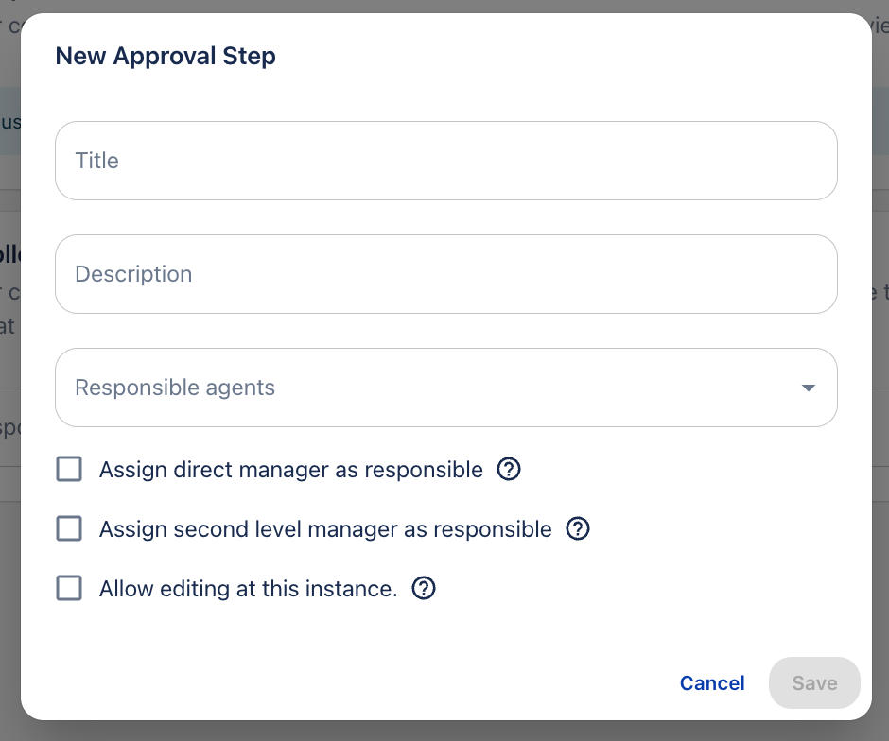The image size is (889, 741).
Task: Open the Responsible agents dropdown
Action: point(446,388)
